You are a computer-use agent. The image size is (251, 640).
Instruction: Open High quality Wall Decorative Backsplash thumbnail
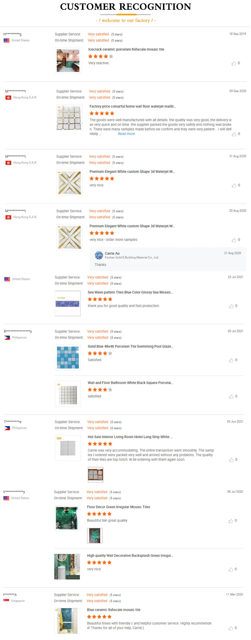point(67,566)
